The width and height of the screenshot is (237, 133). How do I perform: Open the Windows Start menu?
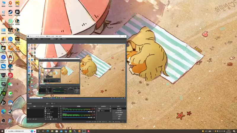click(x=2, y=131)
